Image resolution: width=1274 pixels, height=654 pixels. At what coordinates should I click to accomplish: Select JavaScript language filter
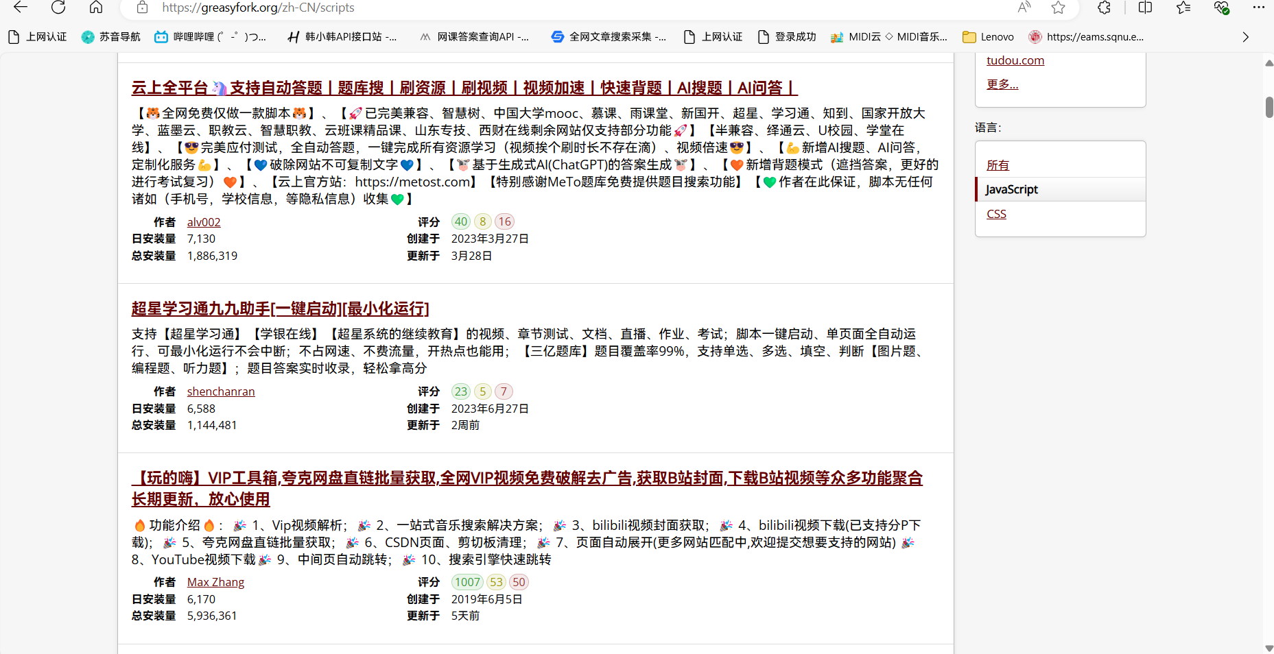click(1011, 189)
